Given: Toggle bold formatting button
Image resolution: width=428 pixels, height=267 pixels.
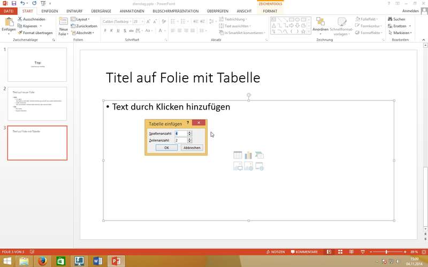Looking at the screenshot, I should (105, 30).
